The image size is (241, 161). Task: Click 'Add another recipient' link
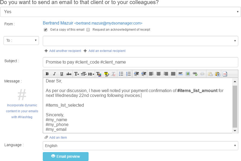pyautogui.click(x=65, y=51)
